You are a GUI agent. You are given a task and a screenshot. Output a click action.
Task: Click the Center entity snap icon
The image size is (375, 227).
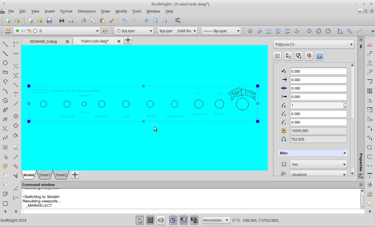[16, 116]
